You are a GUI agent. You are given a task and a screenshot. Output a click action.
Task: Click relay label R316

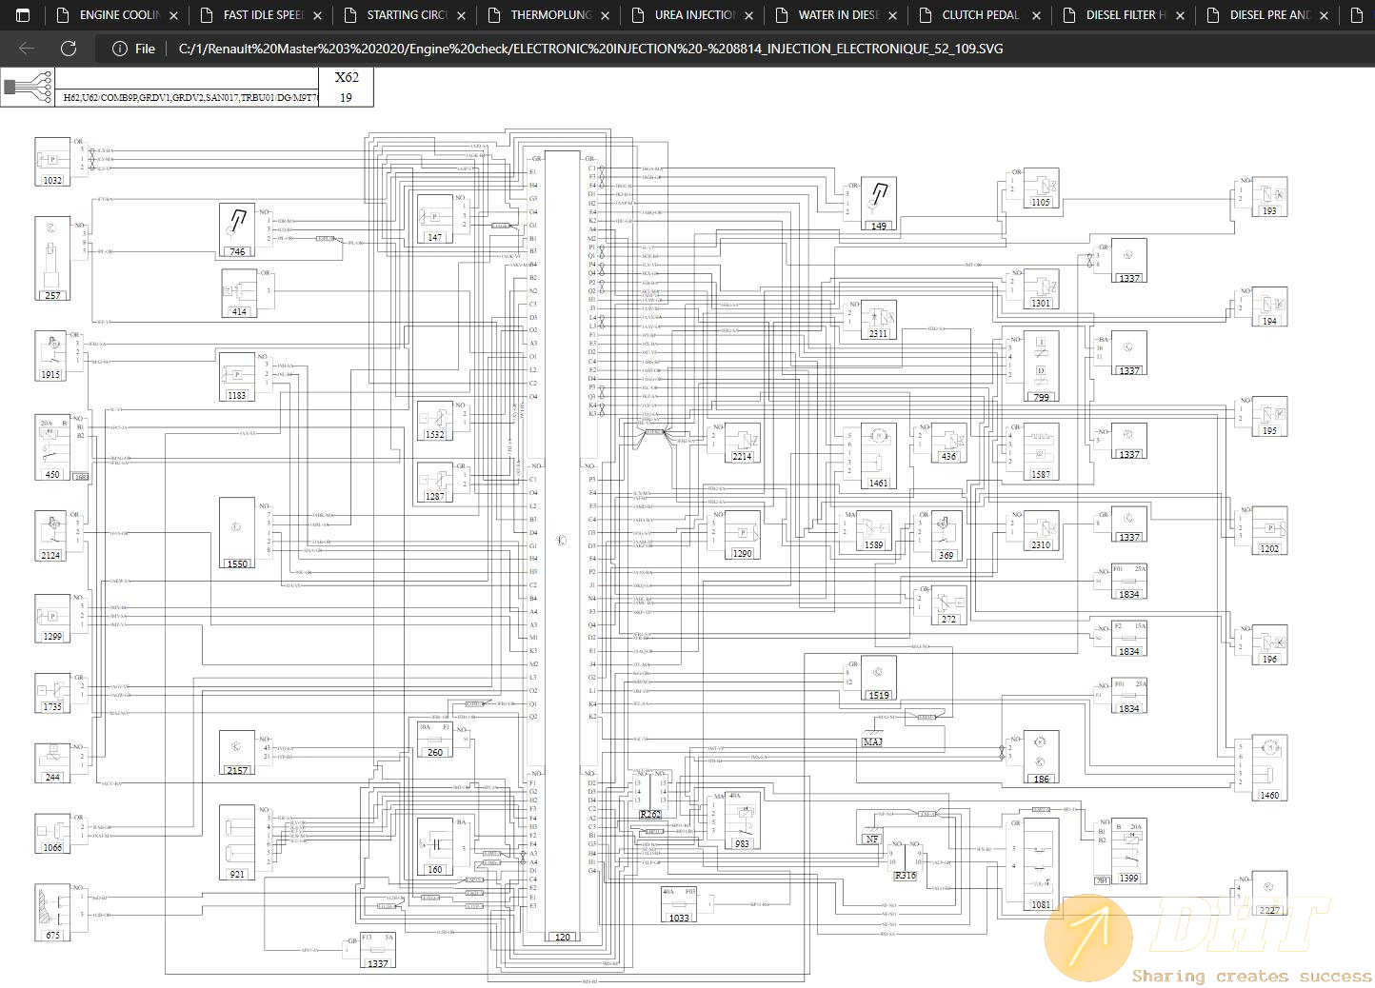[x=906, y=875]
